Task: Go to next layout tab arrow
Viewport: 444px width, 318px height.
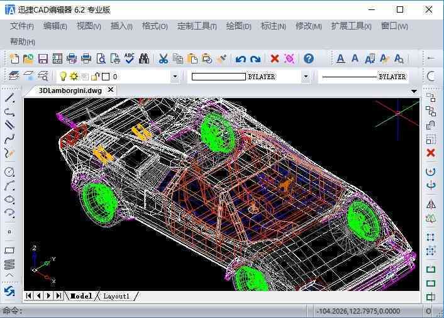Action: 48,296
